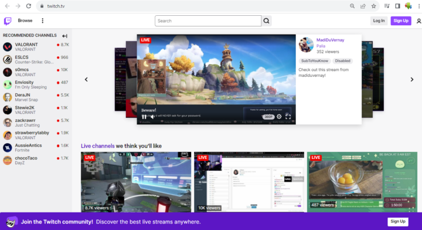Click browser back arrow
The width and height of the screenshot is (422, 230).
click(x=7, y=6)
